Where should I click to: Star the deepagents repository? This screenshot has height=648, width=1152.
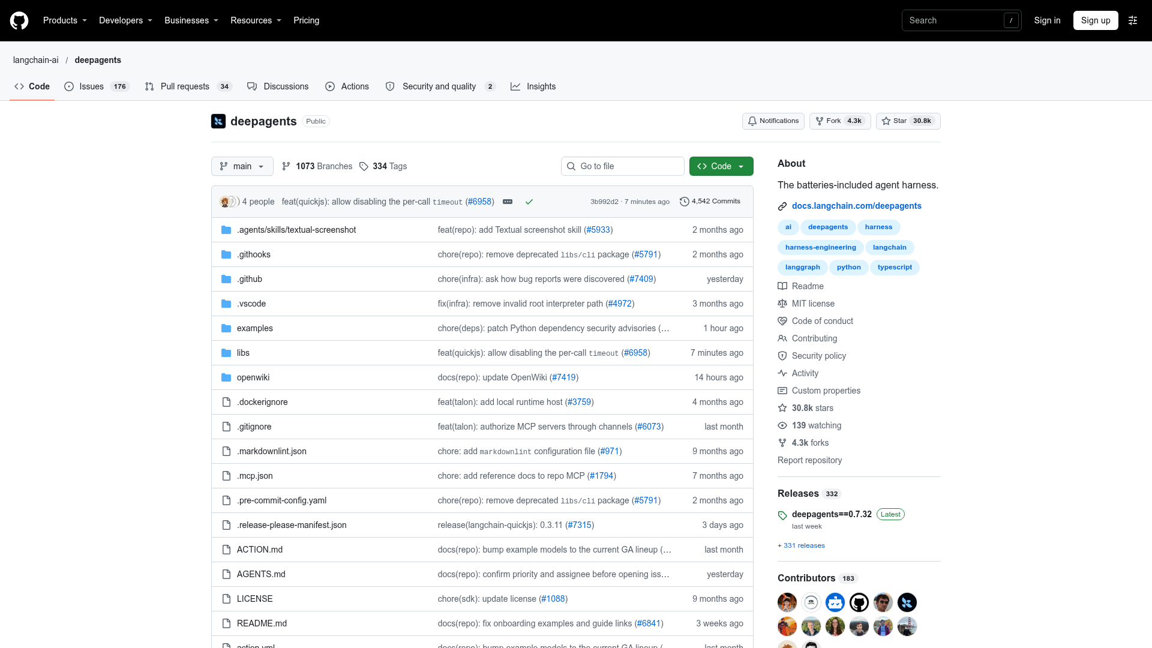(x=908, y=121)
